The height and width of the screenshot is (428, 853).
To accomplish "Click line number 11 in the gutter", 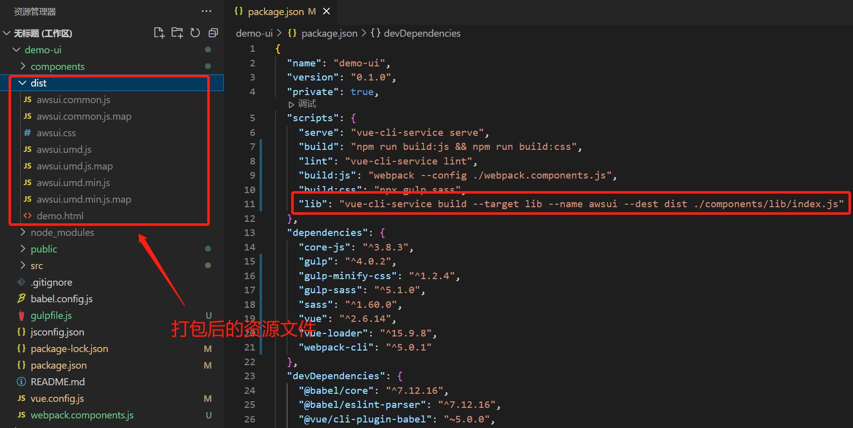I will point(249,204).
